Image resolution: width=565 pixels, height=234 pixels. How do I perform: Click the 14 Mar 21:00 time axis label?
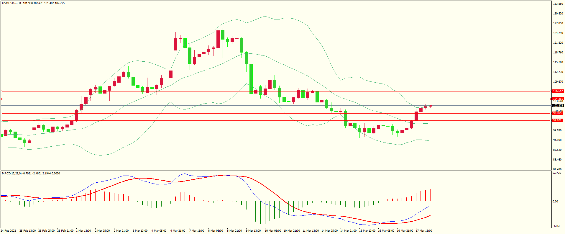348,231
